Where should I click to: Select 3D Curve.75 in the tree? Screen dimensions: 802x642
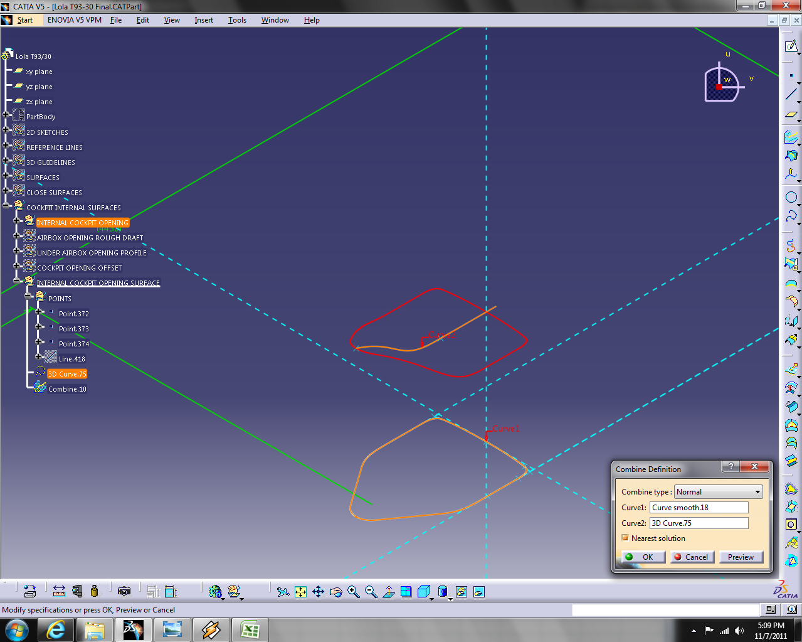pyautogui.click(x=67, y=374)
